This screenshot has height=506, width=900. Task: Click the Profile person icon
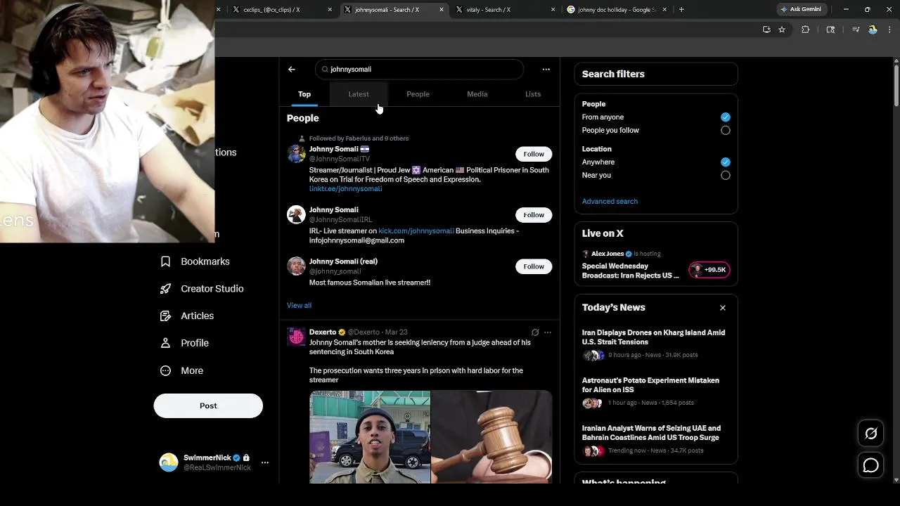[x=165, y=343]
